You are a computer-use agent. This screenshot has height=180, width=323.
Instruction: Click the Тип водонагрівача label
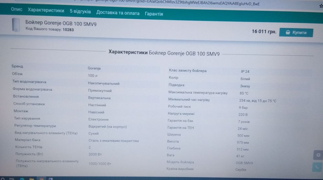(x=29, y=82)
